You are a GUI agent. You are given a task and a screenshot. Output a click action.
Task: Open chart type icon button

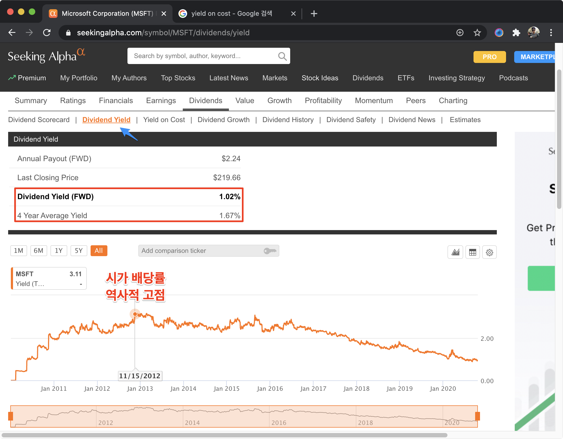coord(455,252)
